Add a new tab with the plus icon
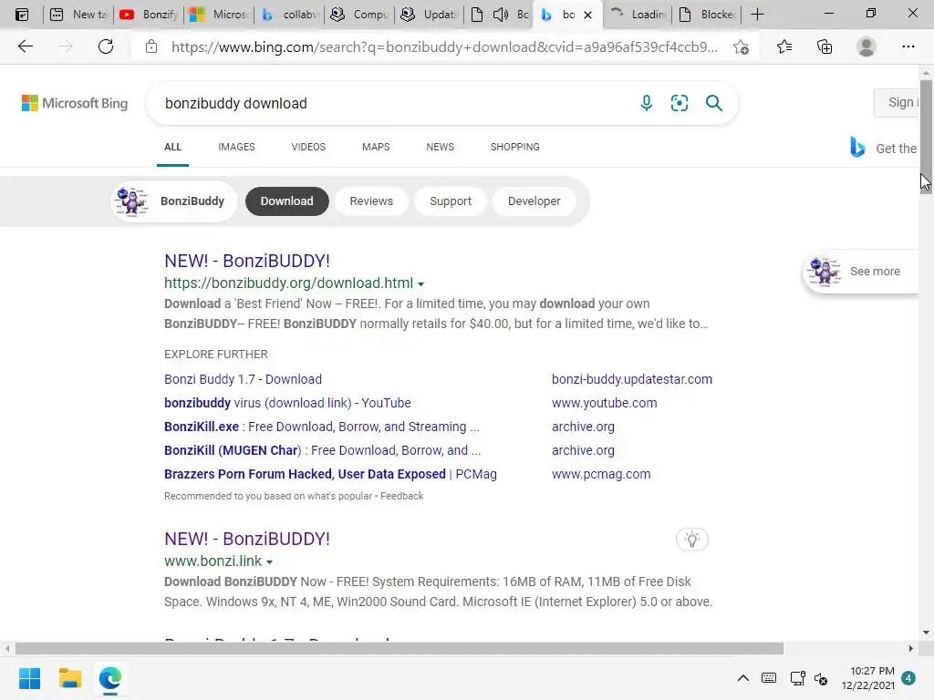Screen dimensions: 934x700 coord(757,15)
